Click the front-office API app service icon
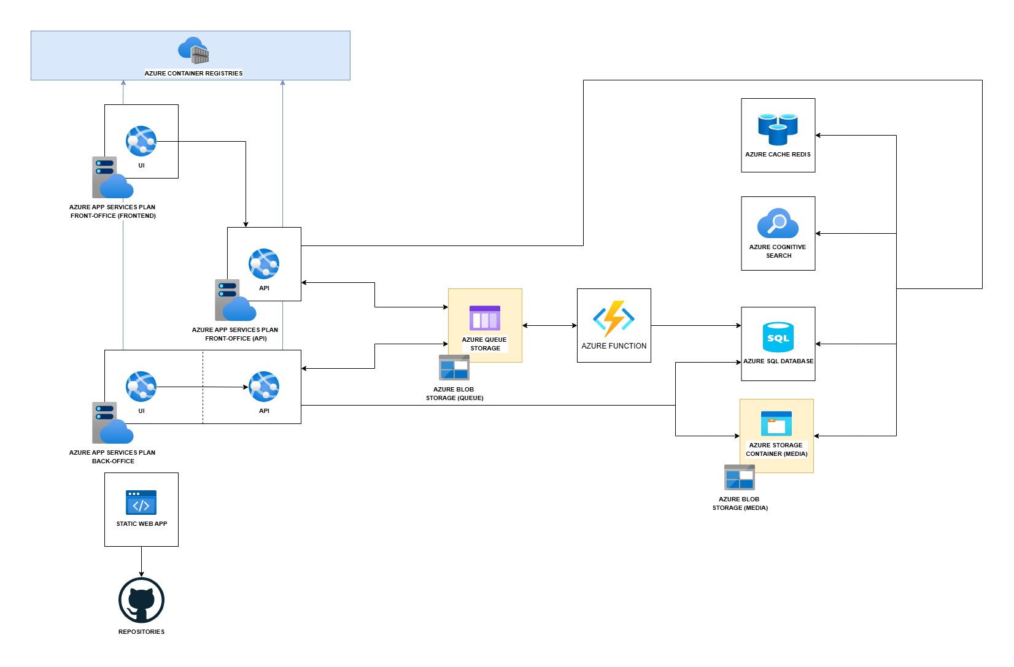This screenshot has height=667, width=1014. (264, 264)
